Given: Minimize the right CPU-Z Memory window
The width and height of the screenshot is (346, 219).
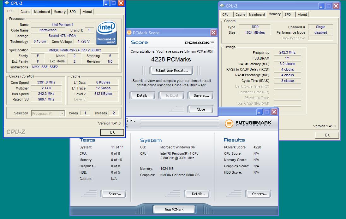Looking at the screenshot, I should point(321,6).
